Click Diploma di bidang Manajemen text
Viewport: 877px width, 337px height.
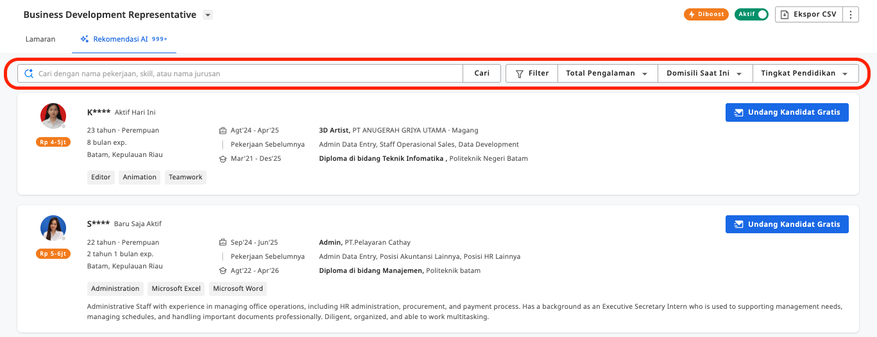point(371,270)
